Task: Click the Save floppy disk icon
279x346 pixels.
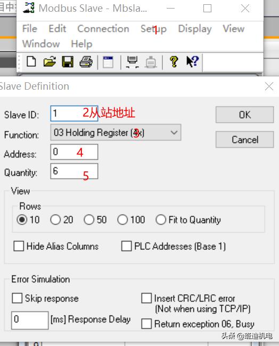Action: coord(68,61)
